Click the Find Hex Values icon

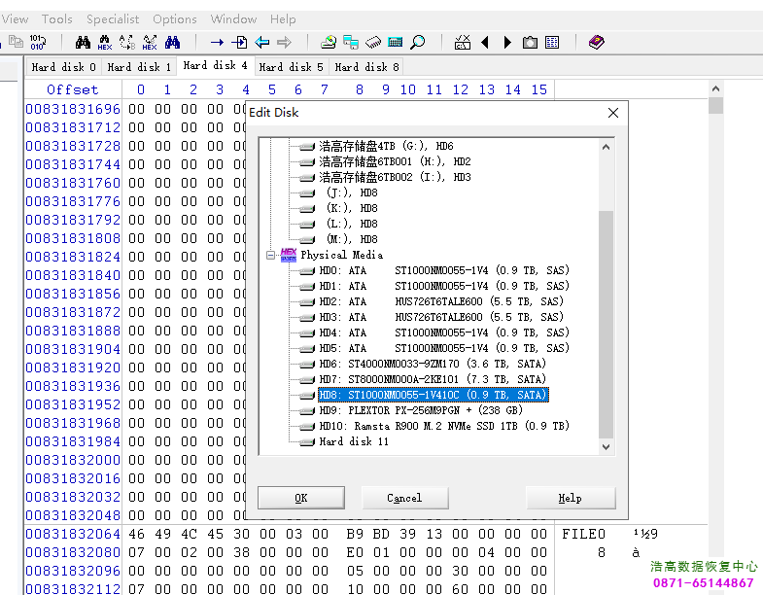point(105,42)
